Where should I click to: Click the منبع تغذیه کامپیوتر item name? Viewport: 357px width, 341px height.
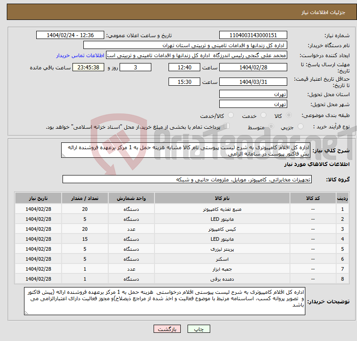pyautogui.click(x=222, y=209)
